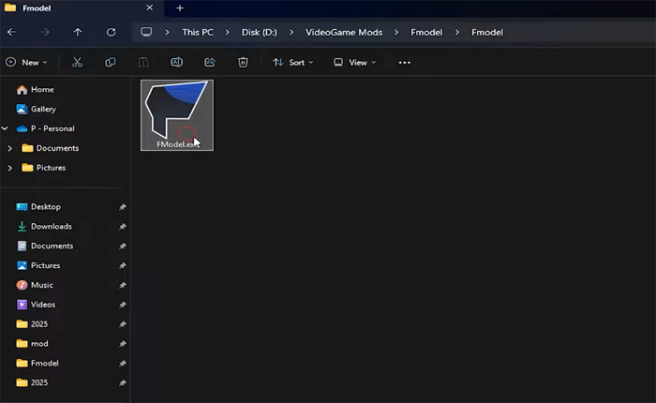
Task: Click pin icon next to Fmodel folder
Action: point(122,364)
